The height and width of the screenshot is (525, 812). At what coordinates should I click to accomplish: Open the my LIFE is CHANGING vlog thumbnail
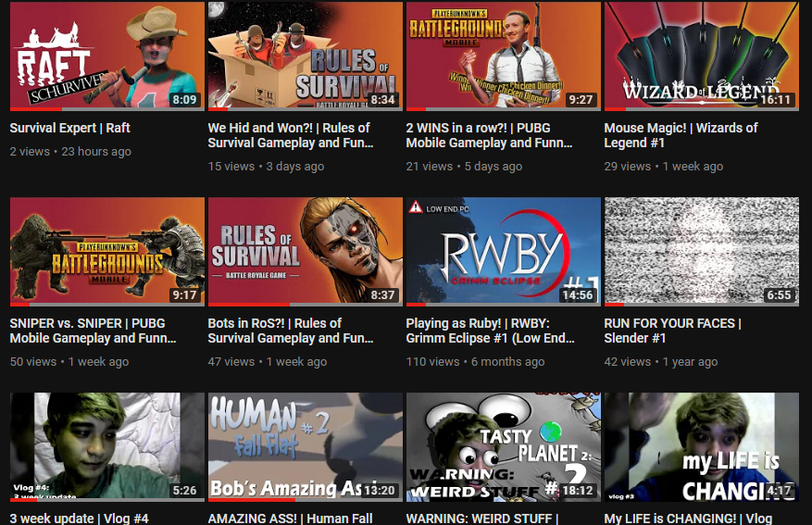[x=701, y=447]
